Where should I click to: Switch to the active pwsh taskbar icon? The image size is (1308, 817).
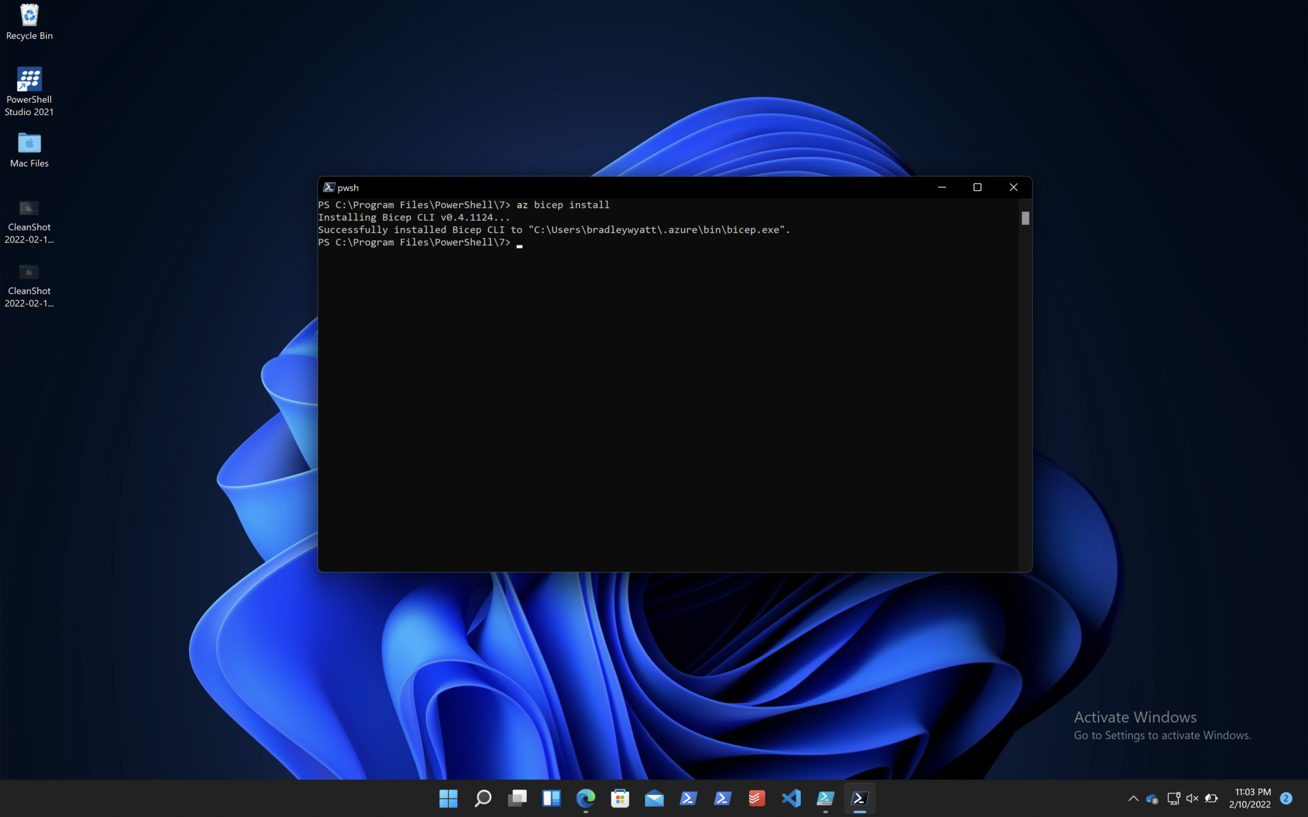click(x=860, y=798)
